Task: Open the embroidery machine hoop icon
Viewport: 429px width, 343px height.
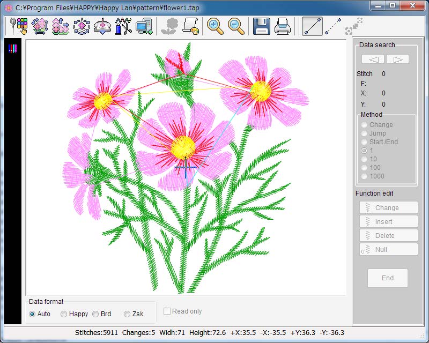Action: click(x=102, y=26)
